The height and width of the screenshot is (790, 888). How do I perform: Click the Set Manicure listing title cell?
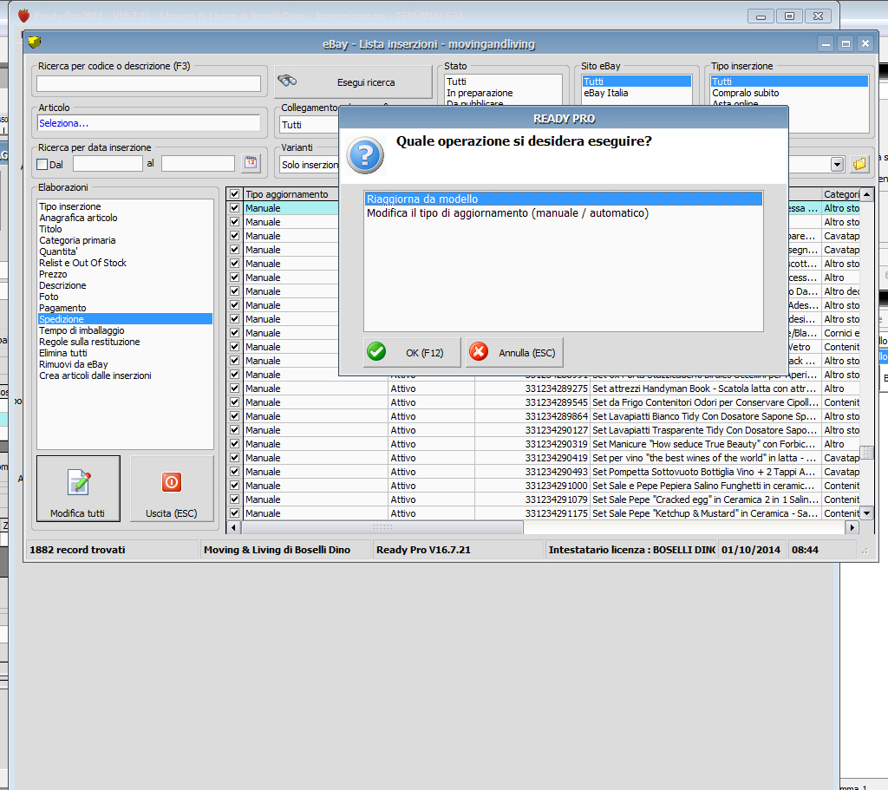(705, 444)
